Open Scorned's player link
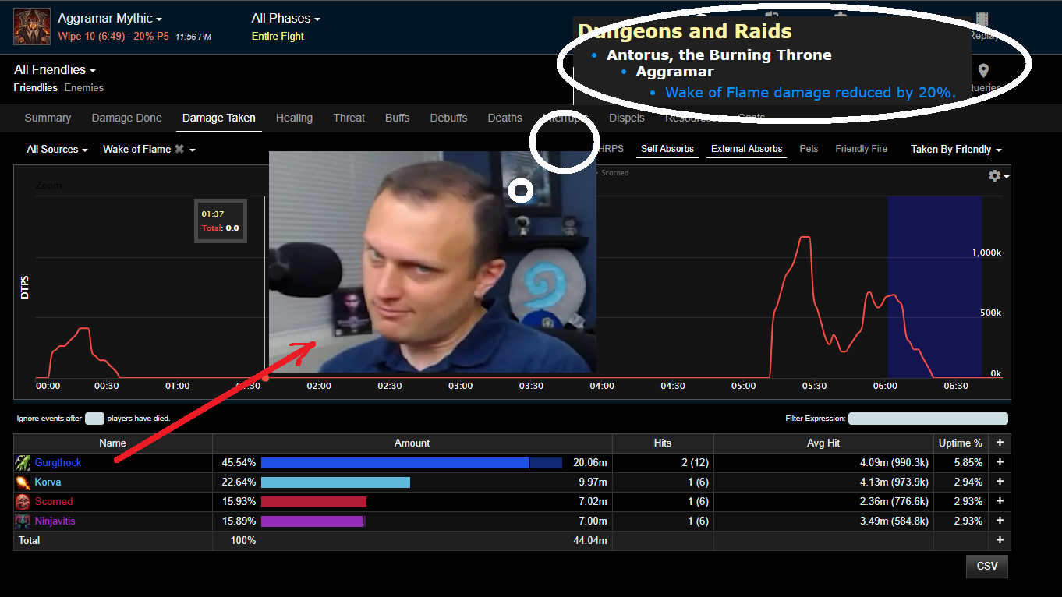The height and width of the screenshot is (597, 1062). click(54, 502)
